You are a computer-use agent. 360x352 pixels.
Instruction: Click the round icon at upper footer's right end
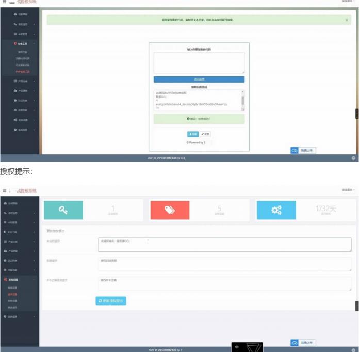pos(353,157)
